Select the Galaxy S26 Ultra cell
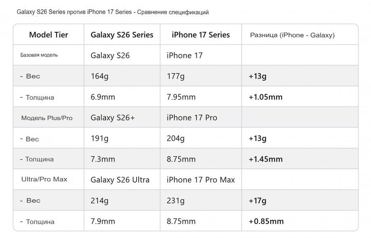 click(120, 180)
